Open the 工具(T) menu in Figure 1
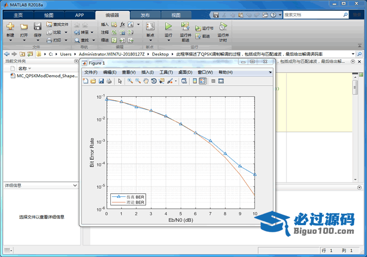Image resolution: width=367 pixels, height=257 pixels. click(x=167, y=72)
